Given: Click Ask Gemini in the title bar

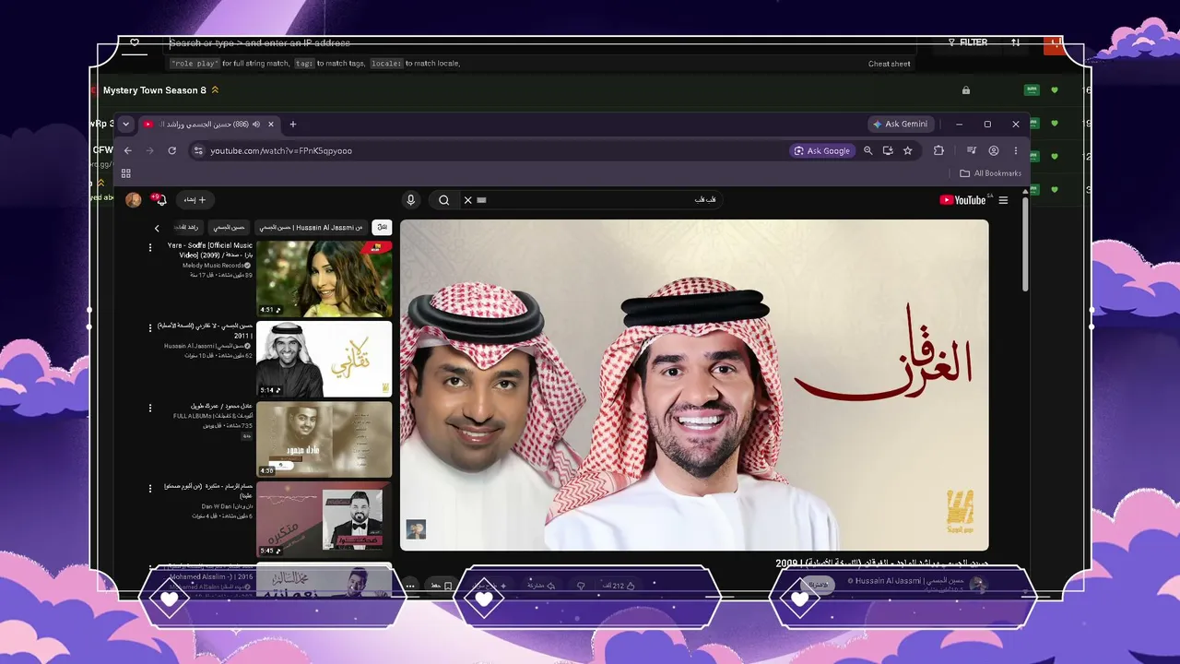Looking at the screenshot, I should pyautogui.click(x=901, y=124).
